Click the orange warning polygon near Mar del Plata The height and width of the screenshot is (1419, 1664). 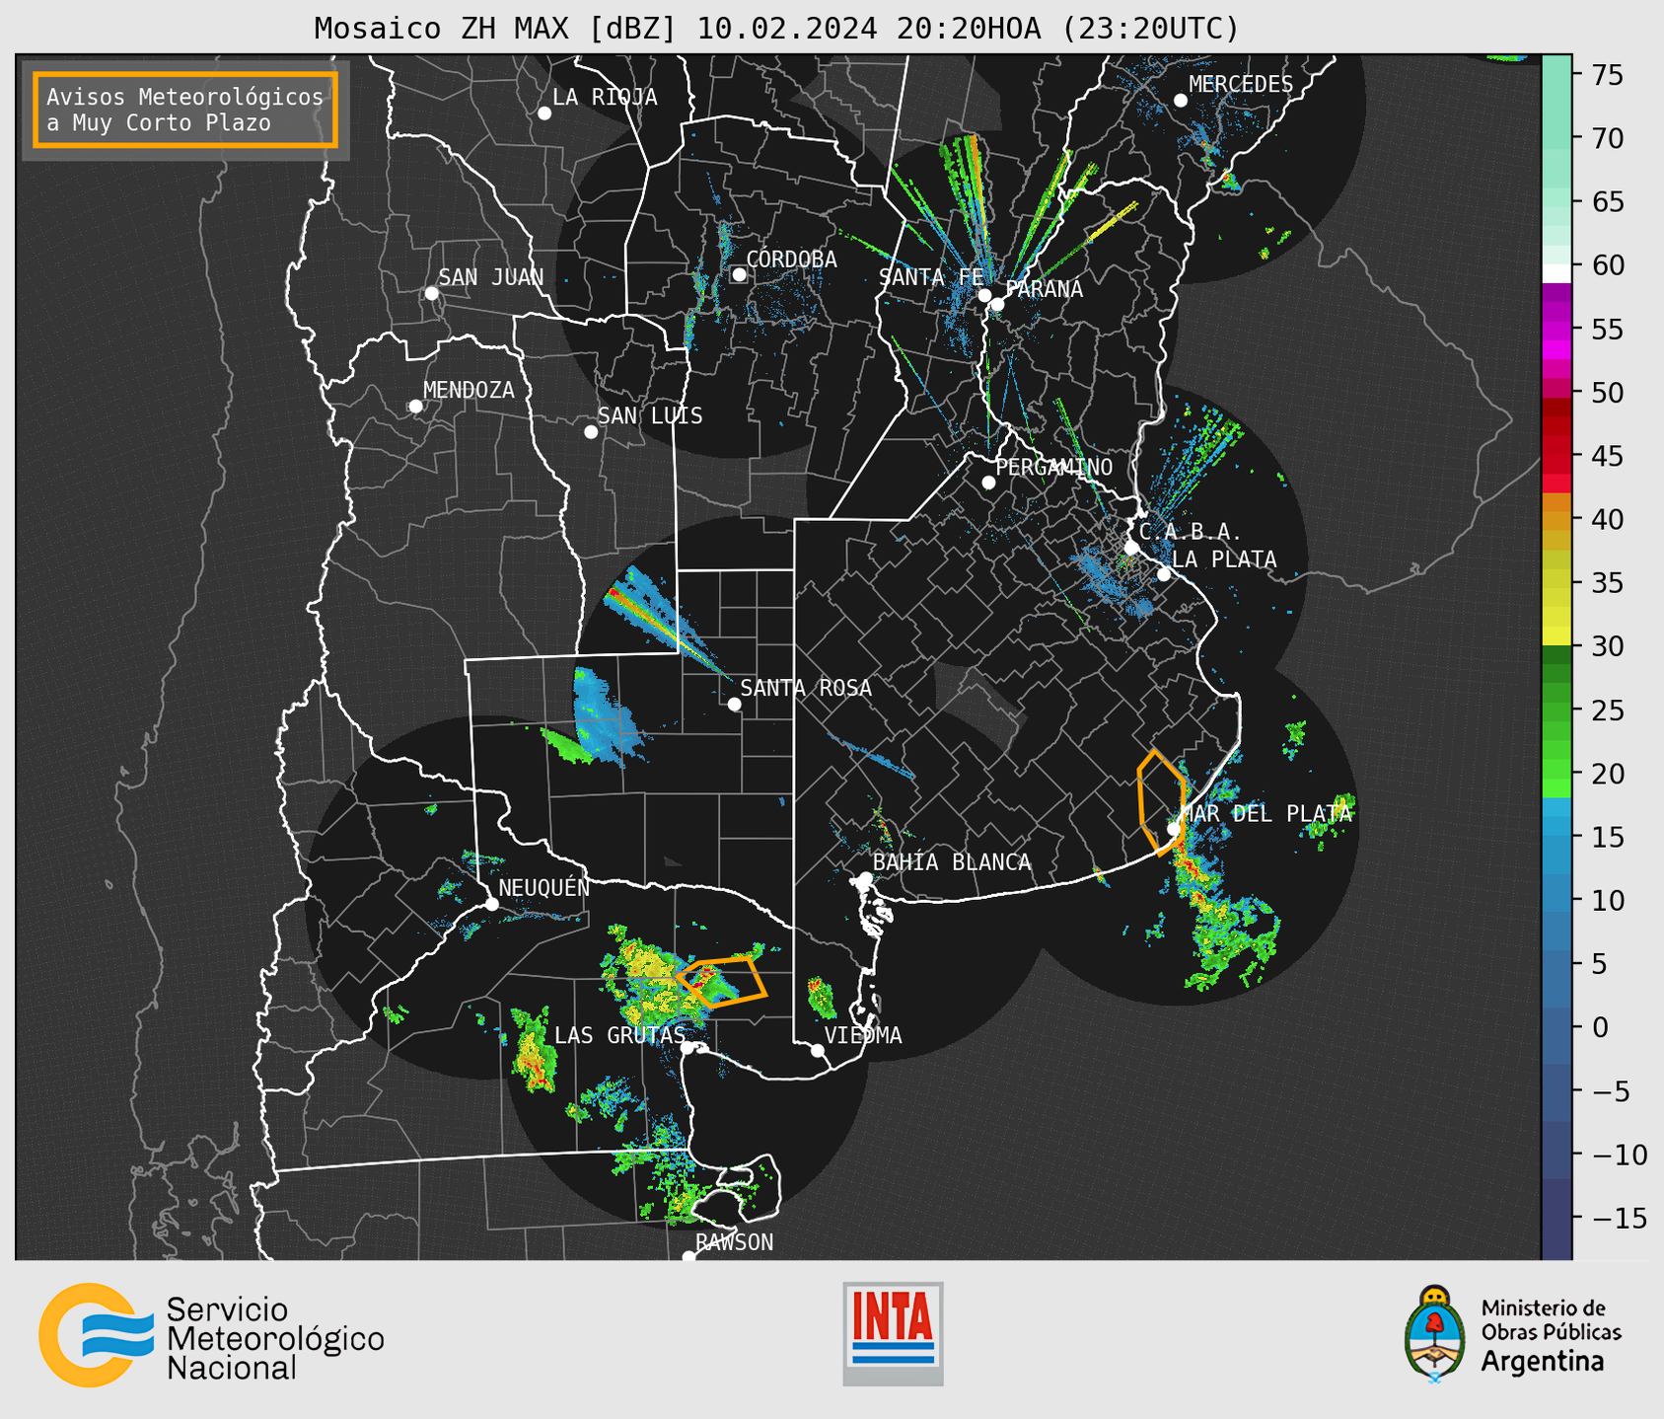1161,802
